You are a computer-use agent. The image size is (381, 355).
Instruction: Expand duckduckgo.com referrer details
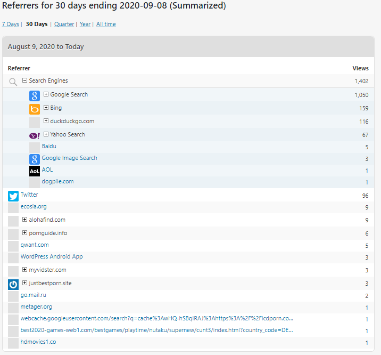[x=46, y=121]
